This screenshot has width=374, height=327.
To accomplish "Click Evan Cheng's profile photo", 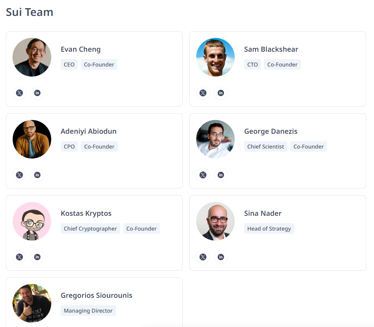I will (32, 57).
